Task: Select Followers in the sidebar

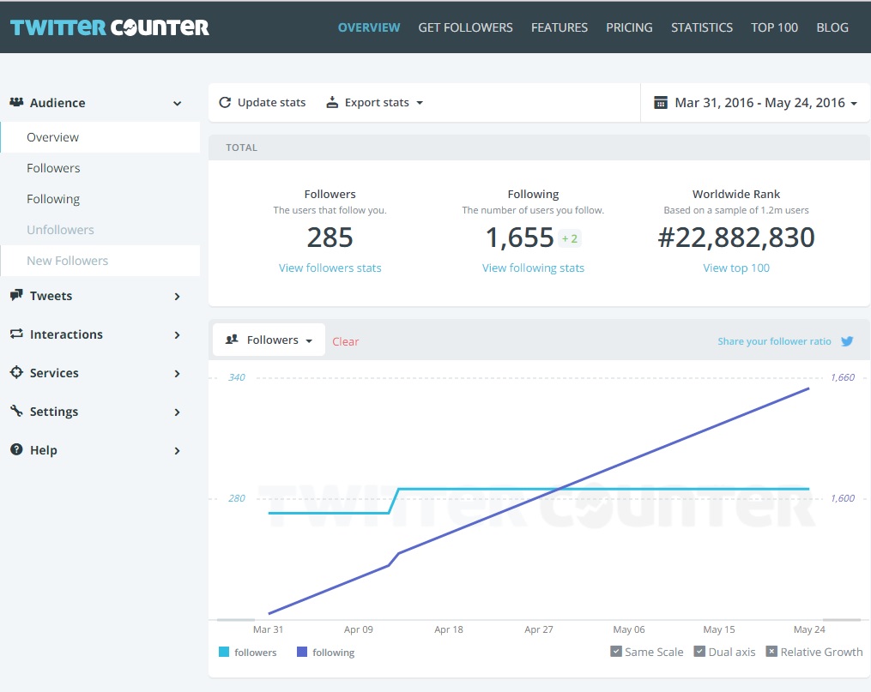Action: point(100,168)
